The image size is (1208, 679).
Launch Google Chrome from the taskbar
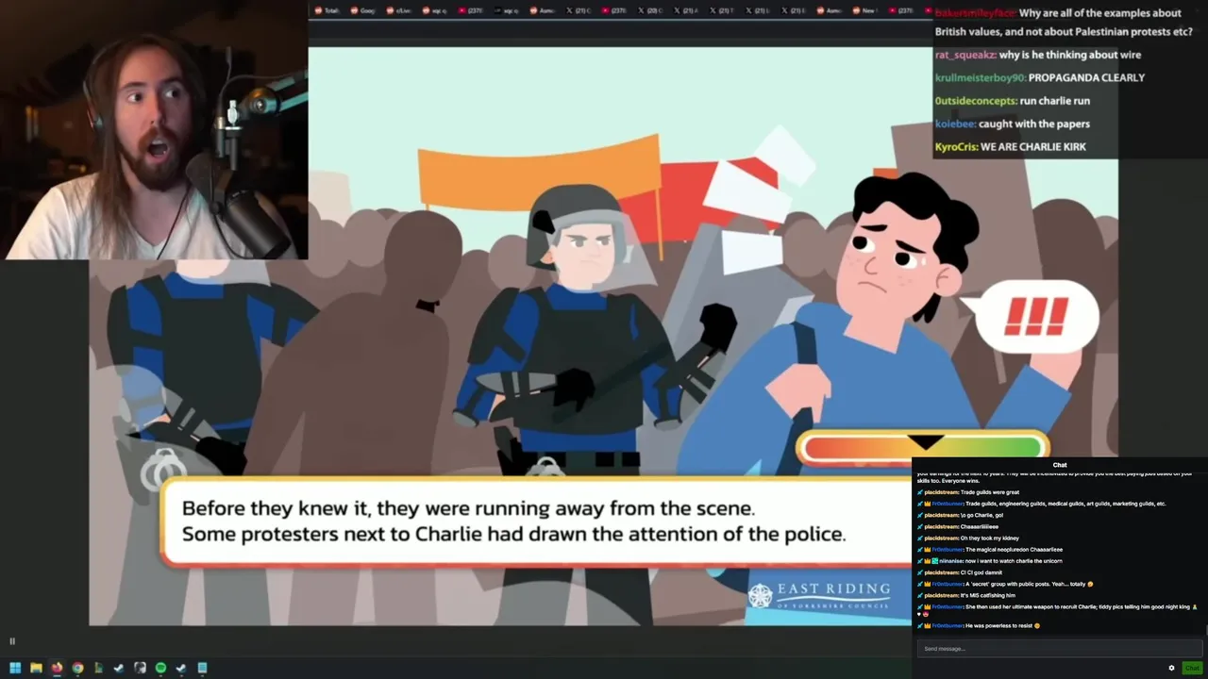coord(77,668)
